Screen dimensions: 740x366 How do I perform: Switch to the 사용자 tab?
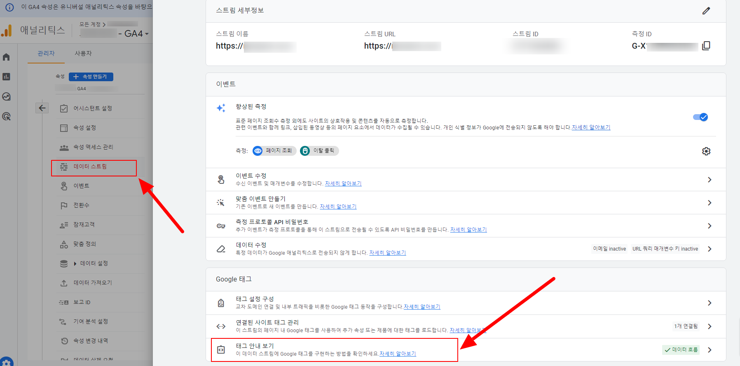[x=83, y=54]
